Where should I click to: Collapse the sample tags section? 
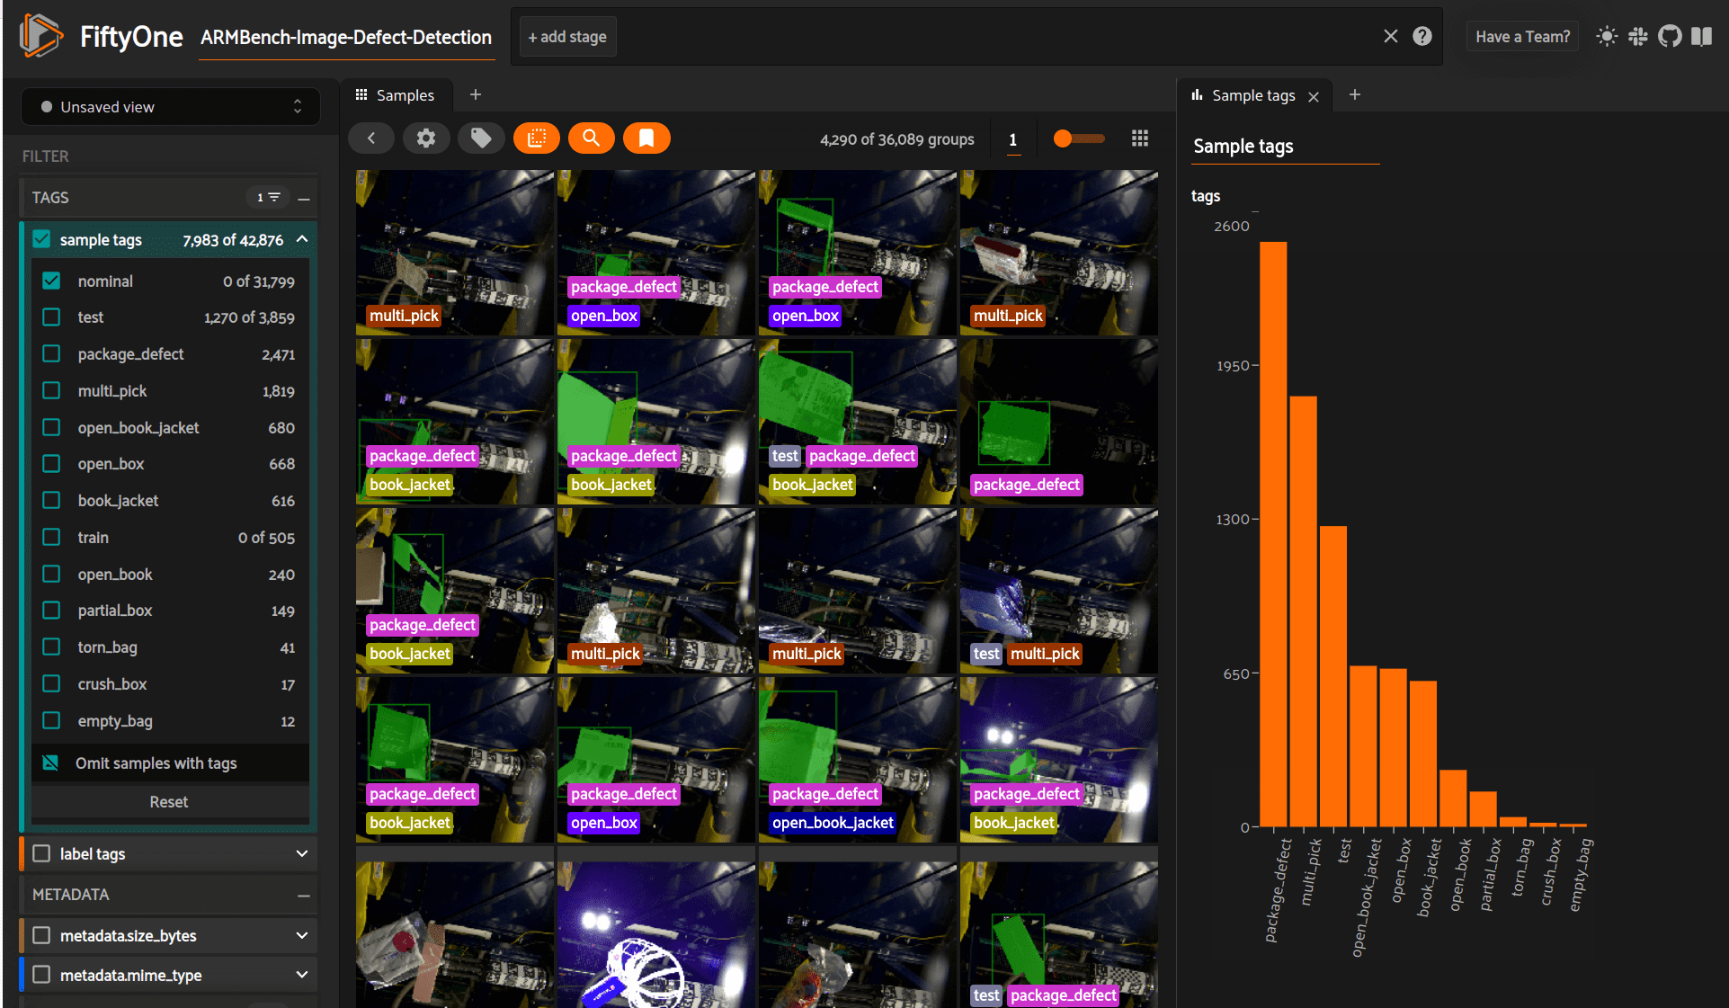302,239
